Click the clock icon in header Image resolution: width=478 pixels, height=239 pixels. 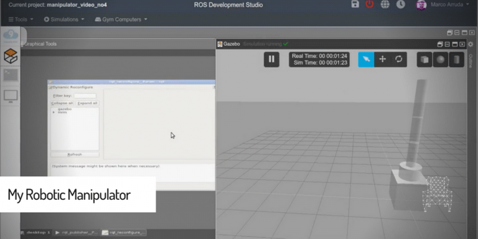point(401,4)
